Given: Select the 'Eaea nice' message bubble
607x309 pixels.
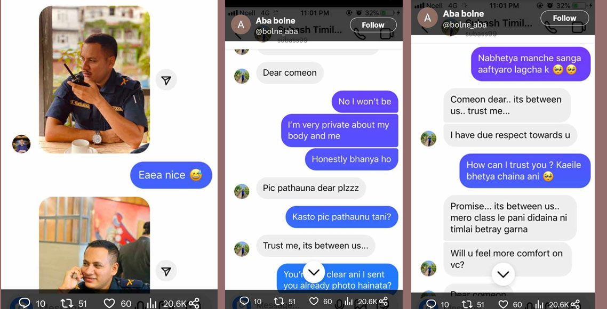Looking at the screenshot, I should [171, 175].
